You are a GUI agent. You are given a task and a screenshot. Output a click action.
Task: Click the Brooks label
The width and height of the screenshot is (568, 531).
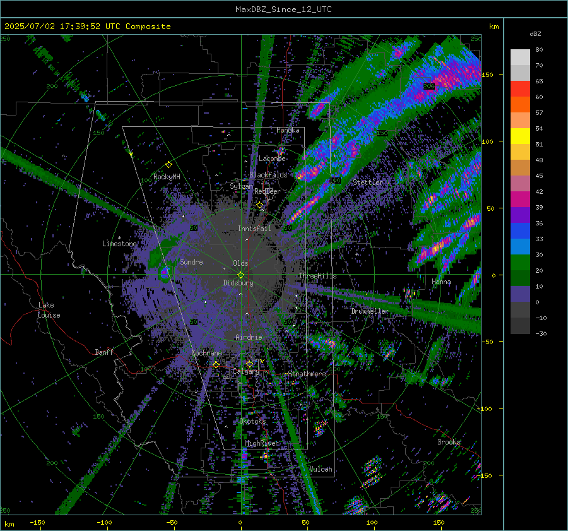point(449,442)
